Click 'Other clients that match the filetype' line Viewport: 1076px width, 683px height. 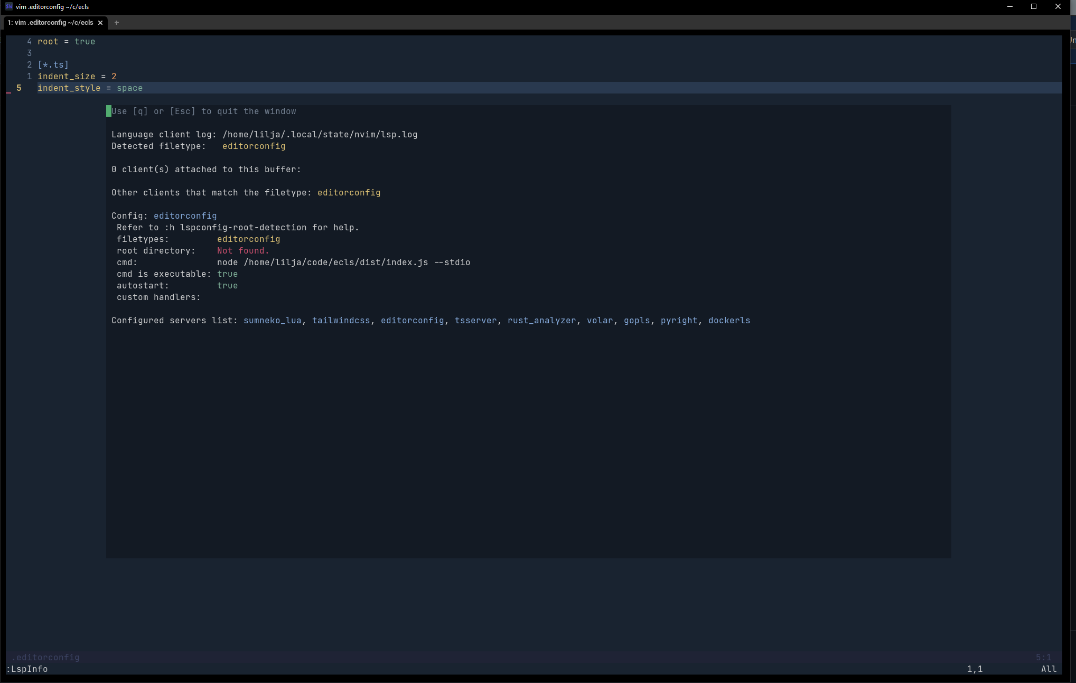click(246, 193)
